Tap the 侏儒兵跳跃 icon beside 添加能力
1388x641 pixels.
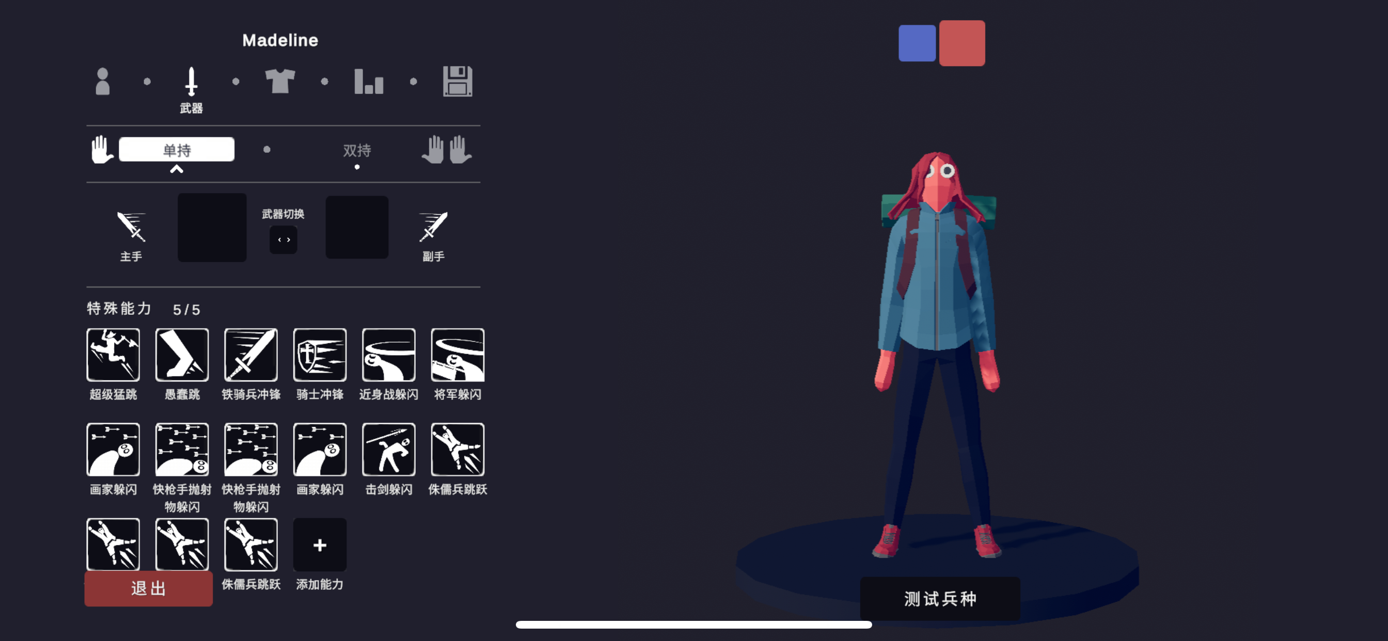coord(251,544)
